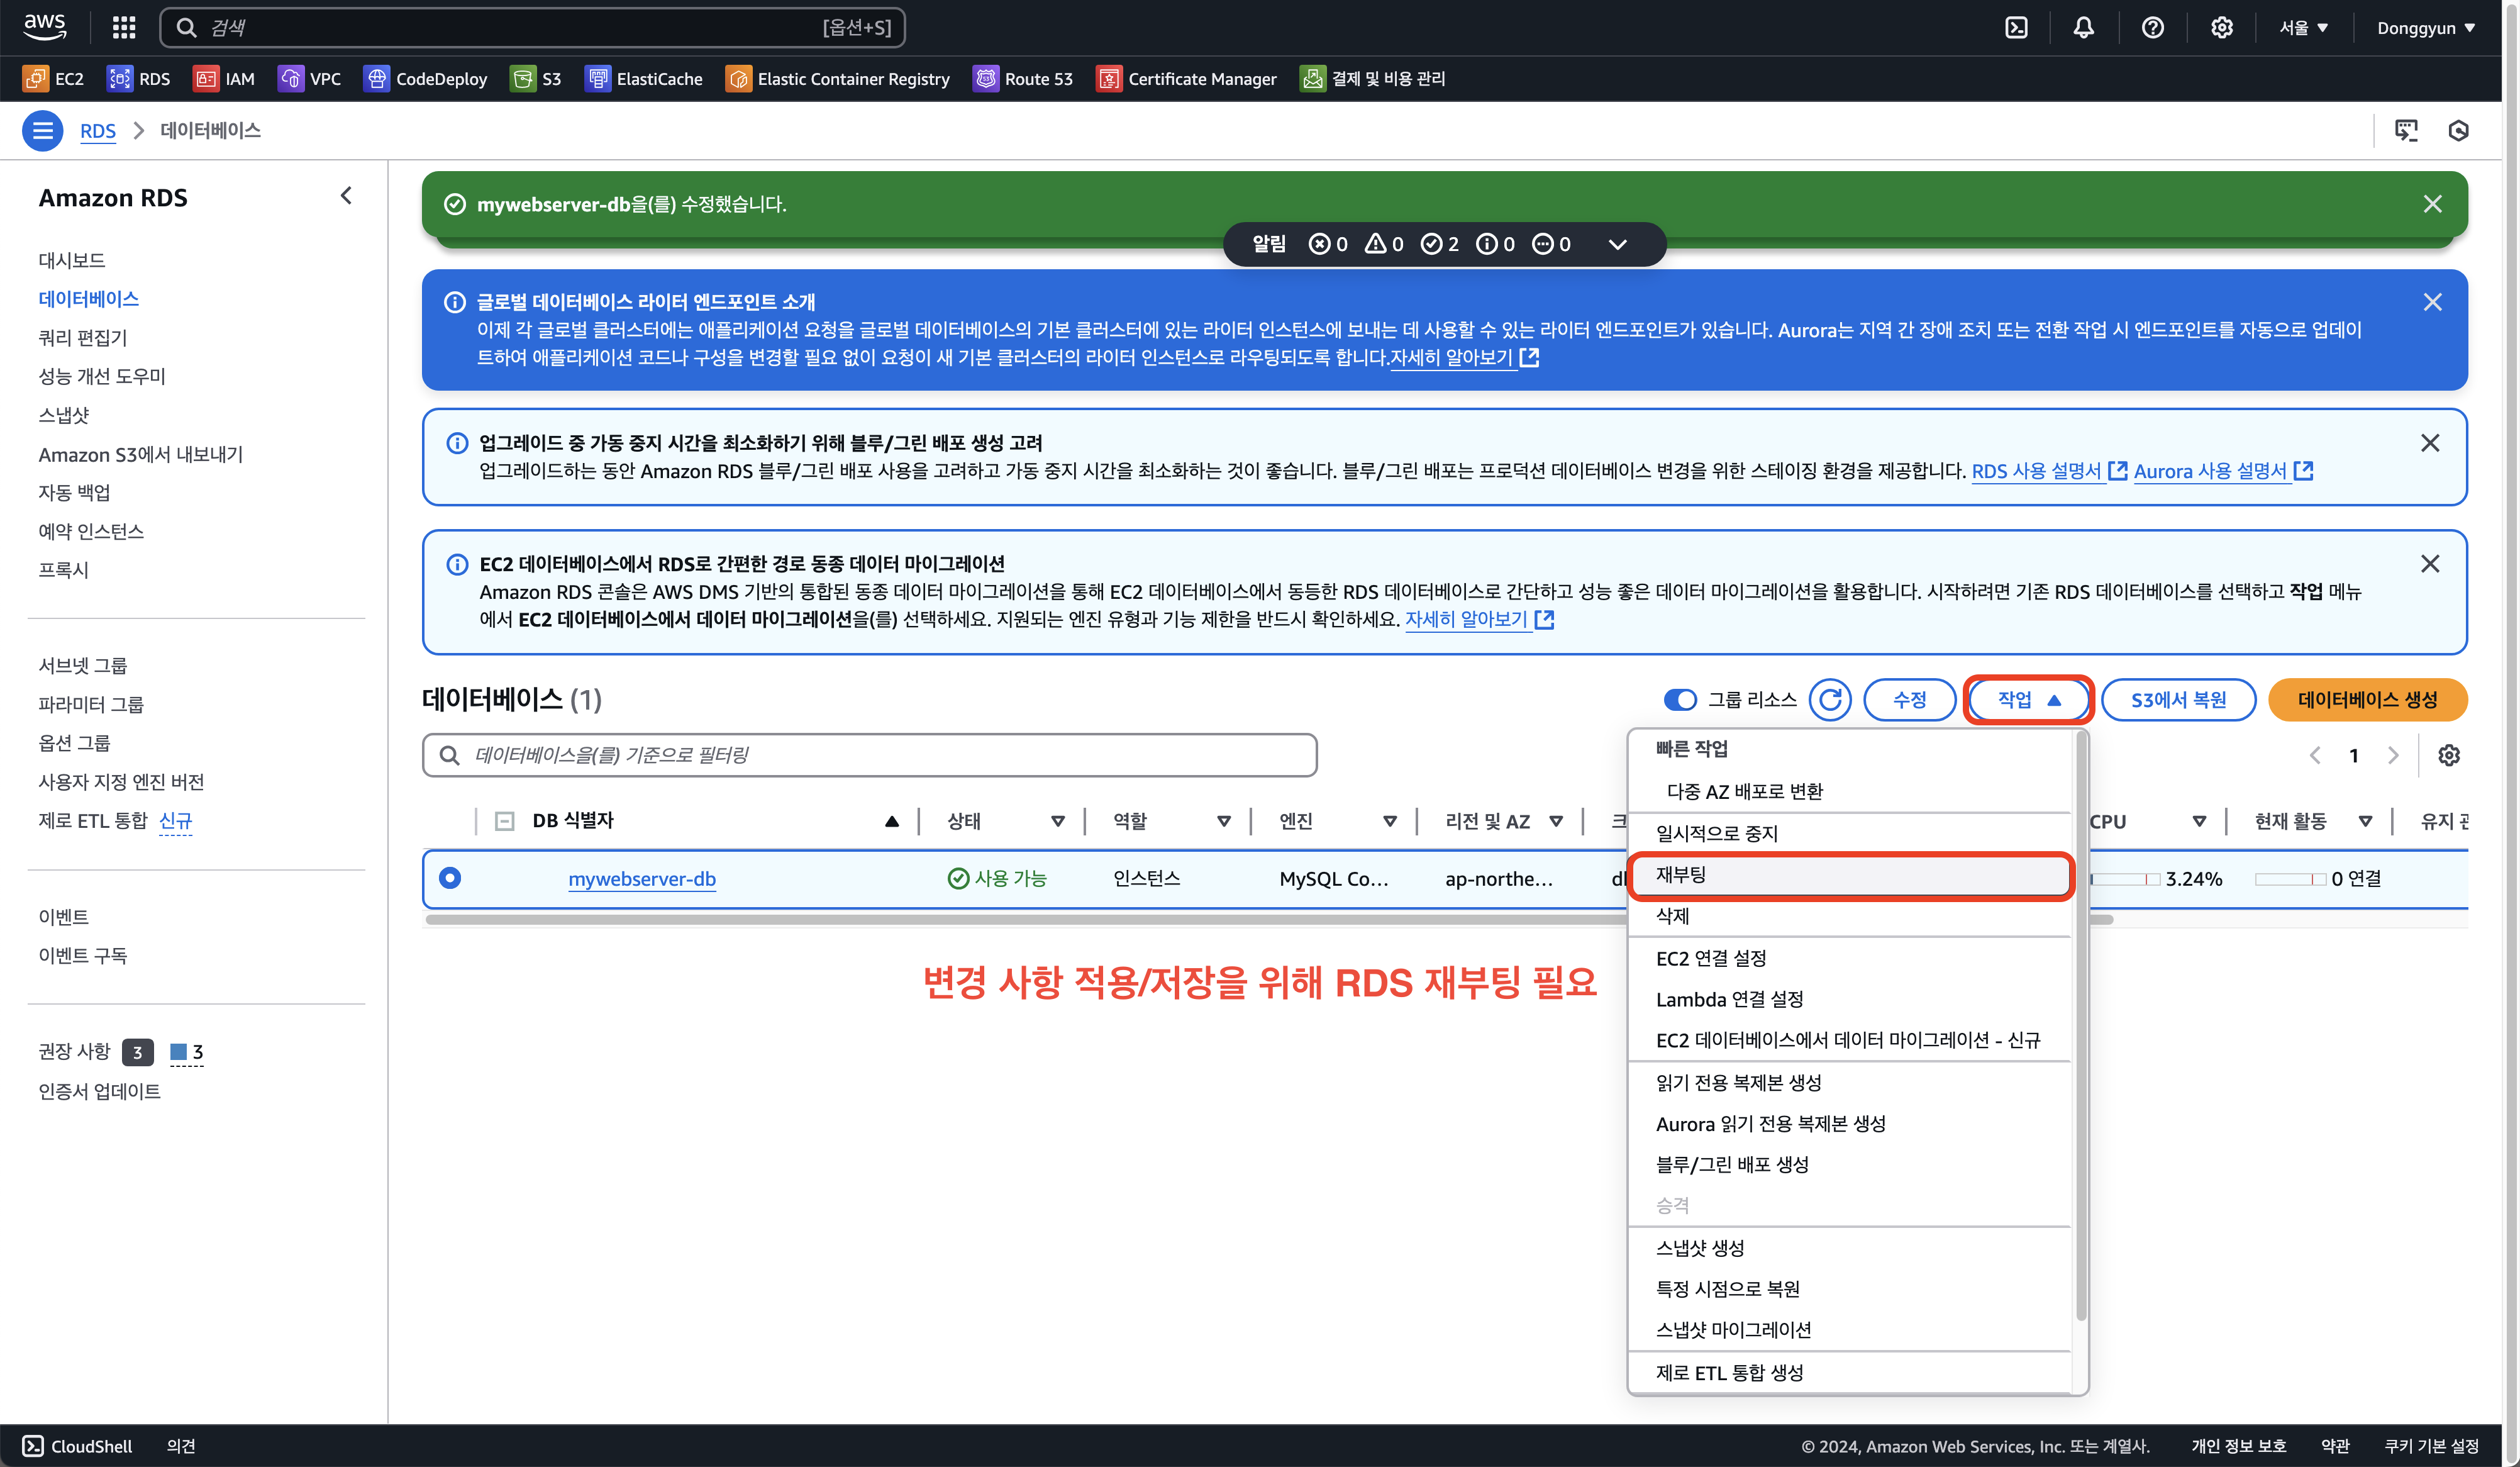The image size is (2520, 1467).
Task: Open RDS shortcut in favorites bar
Action: point(139,78)
